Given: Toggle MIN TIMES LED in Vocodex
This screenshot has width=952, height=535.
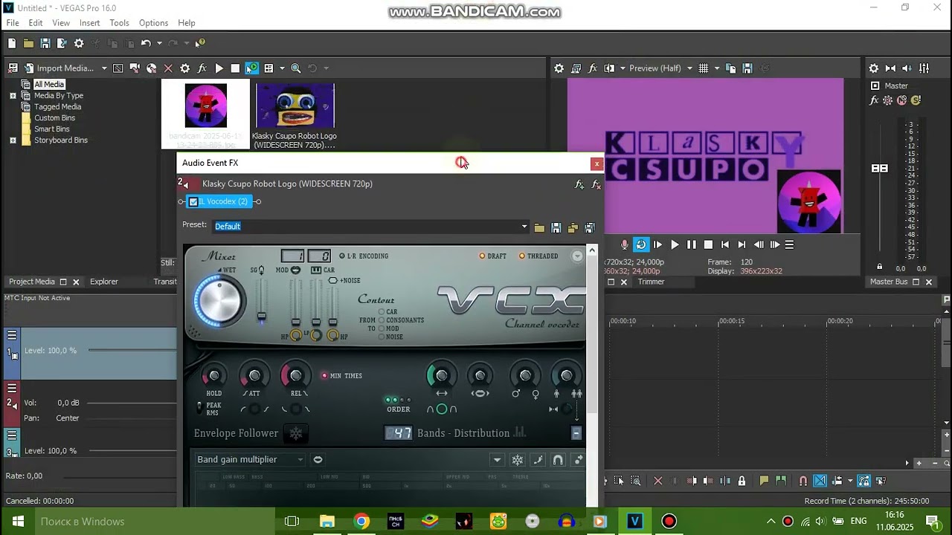Looking at the screenshot, I should [324, 375].
